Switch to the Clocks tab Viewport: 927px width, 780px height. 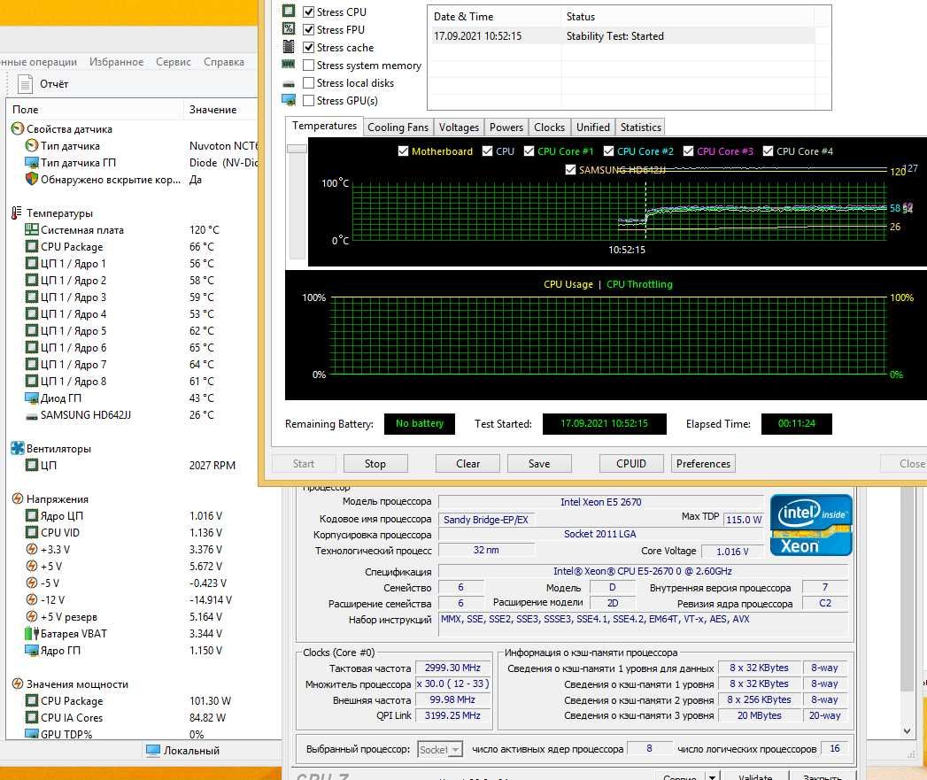549,127
